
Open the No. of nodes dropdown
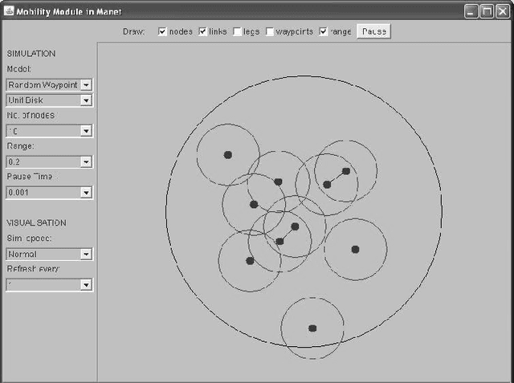pos(87,130)
